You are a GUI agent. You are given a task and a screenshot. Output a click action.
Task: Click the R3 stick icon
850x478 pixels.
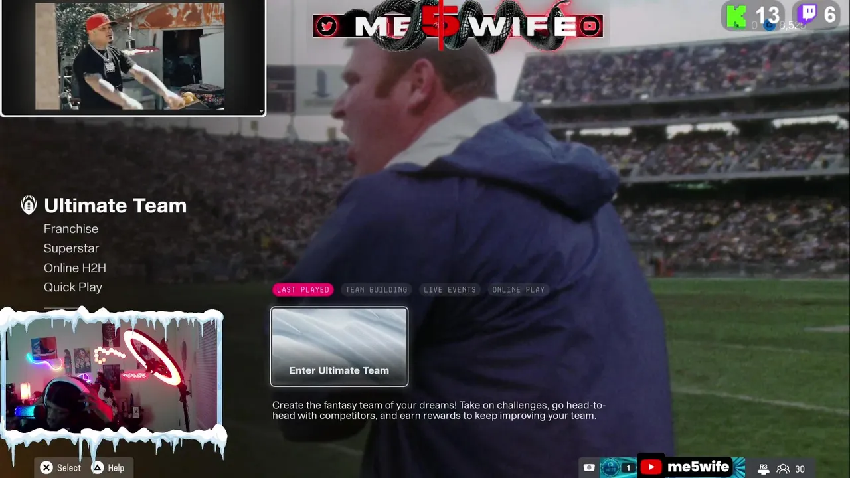[763, 469]
